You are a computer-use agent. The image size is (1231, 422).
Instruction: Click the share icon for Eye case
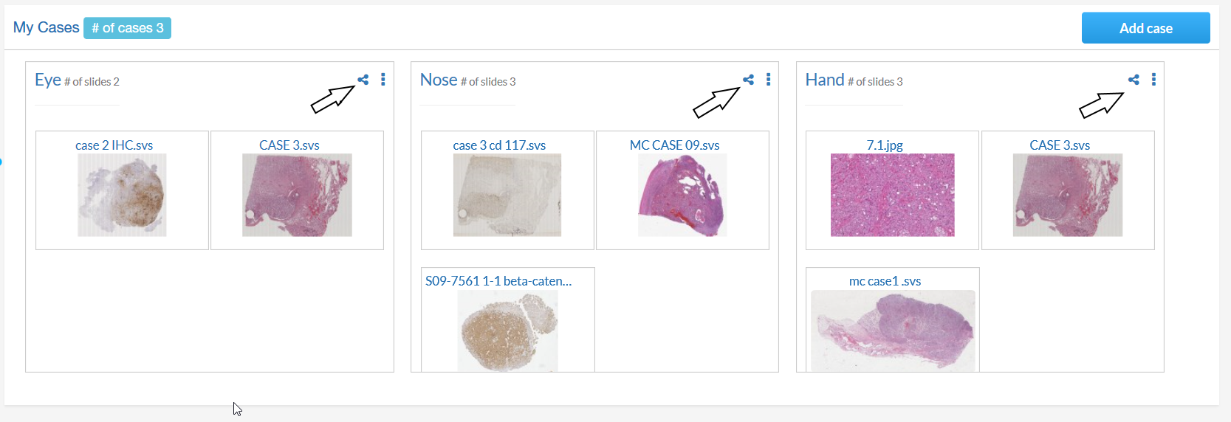pyautogui.click(x=363, y=80)
